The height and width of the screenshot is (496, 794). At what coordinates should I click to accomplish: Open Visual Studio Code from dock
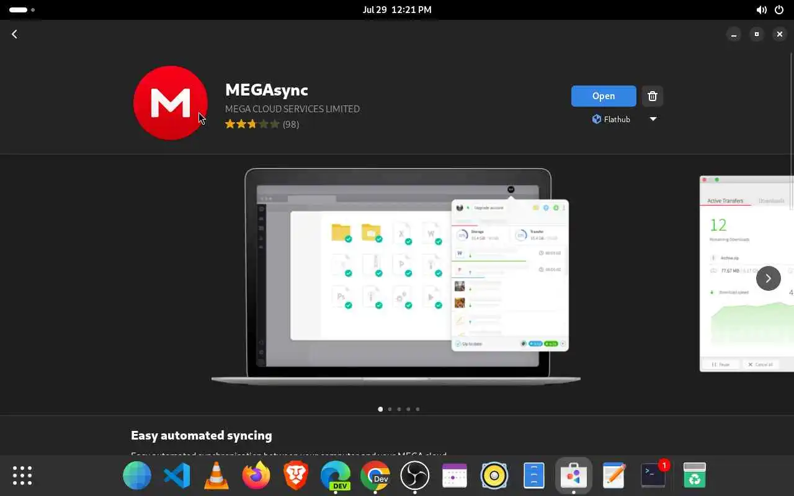(177, 476)
